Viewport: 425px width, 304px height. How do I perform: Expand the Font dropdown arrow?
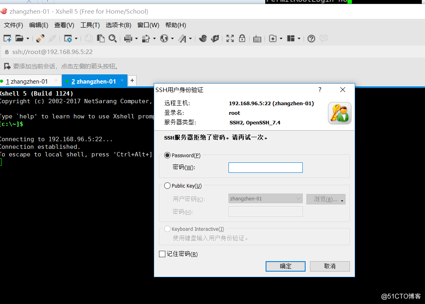pyautogui.click(x=190, y=38)
